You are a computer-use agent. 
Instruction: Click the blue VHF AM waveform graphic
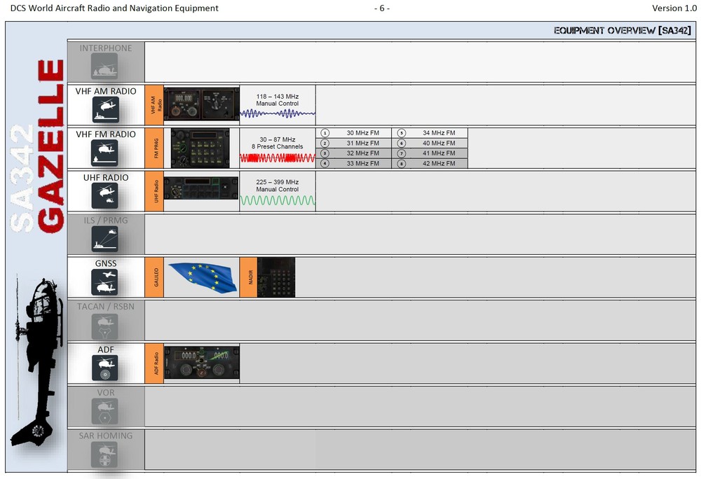pos(278,114)
